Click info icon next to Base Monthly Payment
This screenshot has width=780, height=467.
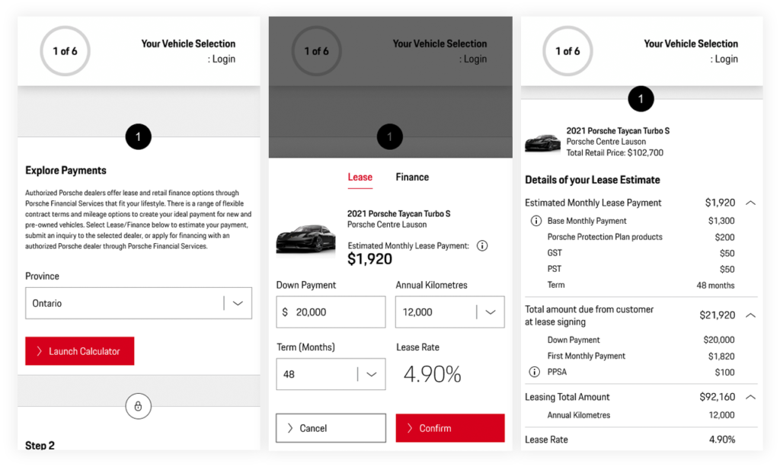click(x=535, y=221)
